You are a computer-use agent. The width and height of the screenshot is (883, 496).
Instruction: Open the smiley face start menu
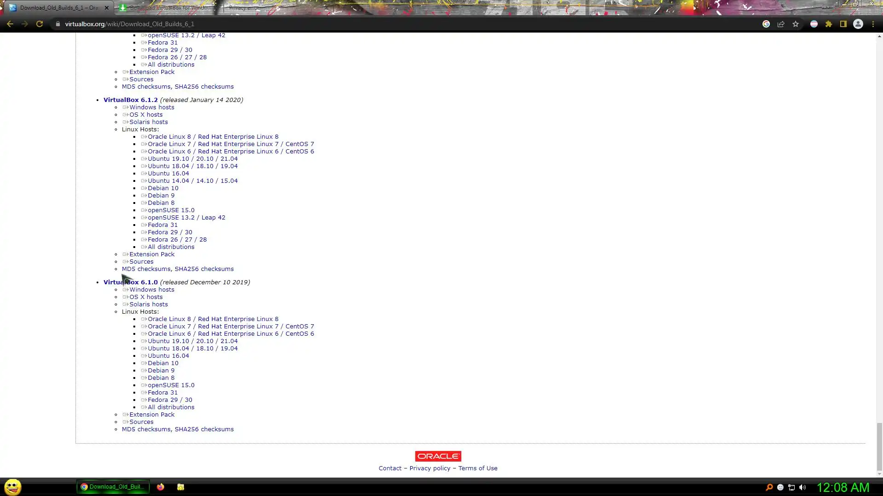pos(13,487)
